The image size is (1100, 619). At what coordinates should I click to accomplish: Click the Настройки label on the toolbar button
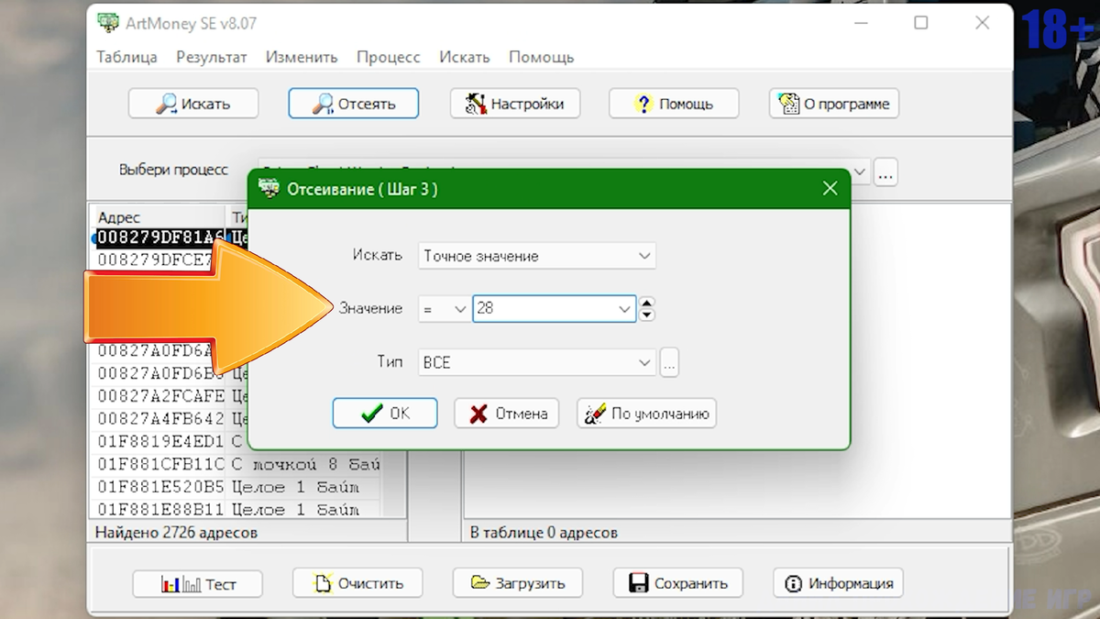point(527,104)
